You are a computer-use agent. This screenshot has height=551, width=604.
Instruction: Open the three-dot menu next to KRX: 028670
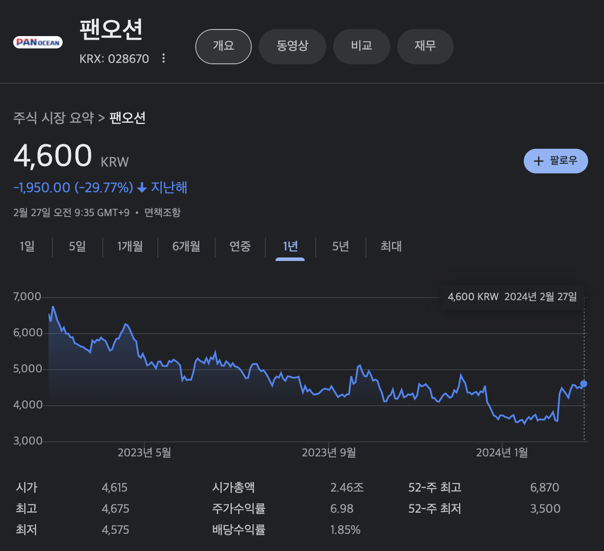pyautogui.click(x=164, y=59)
